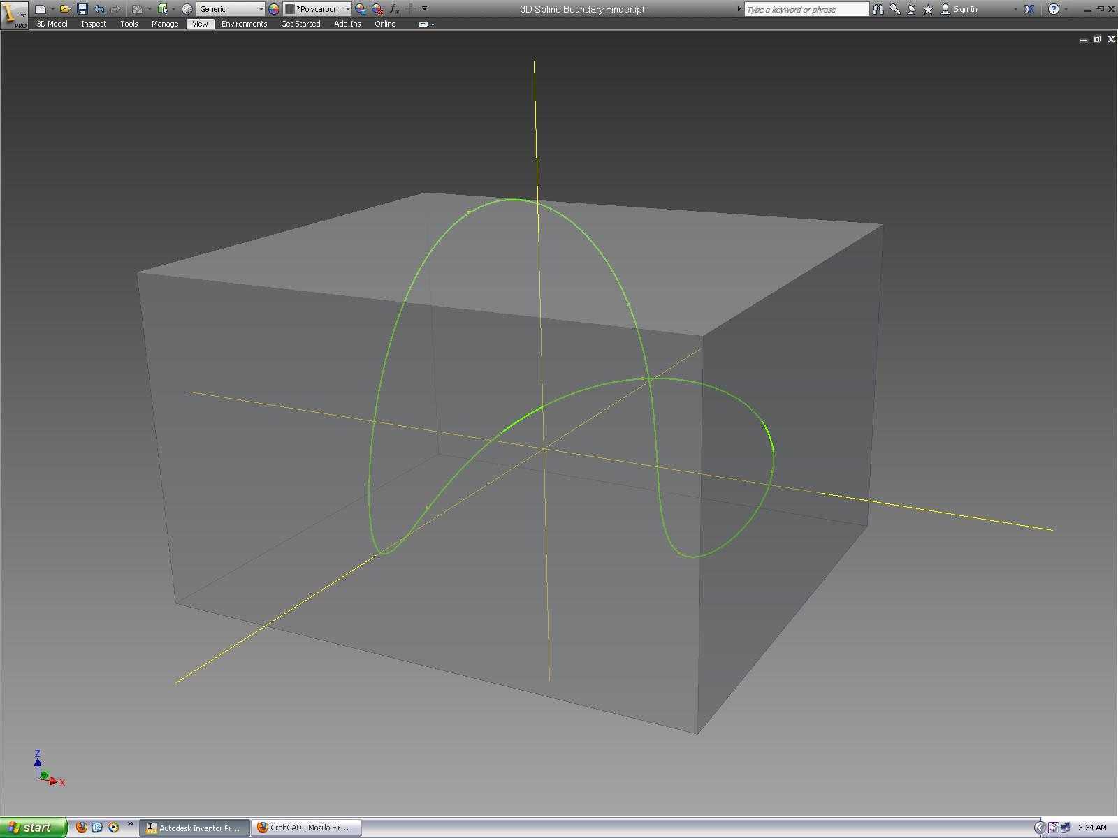Click the color wheel appearance icon
Screen dimensions: 1118x838
tap(274, 9)
